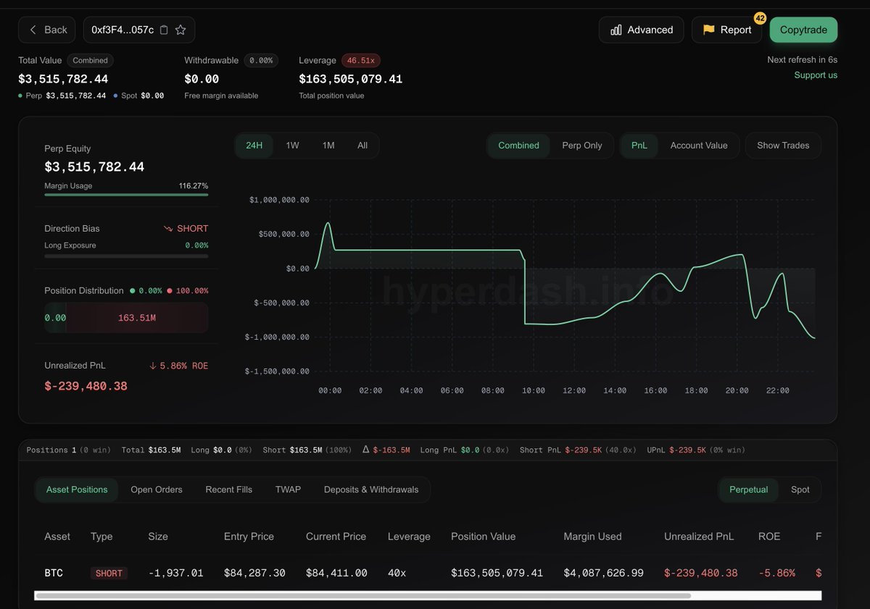
Task: Select Combined chart mode
Action: tap(518, 146)
